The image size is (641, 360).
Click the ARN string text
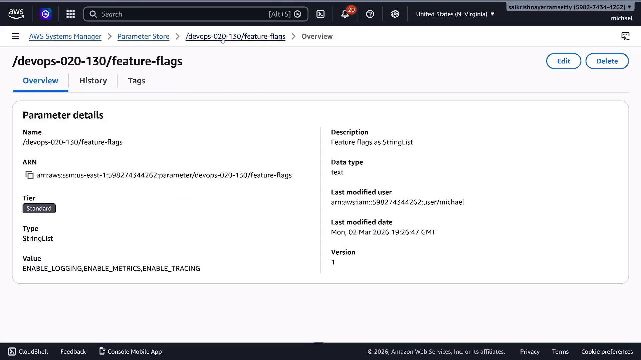tap(164, 175)
